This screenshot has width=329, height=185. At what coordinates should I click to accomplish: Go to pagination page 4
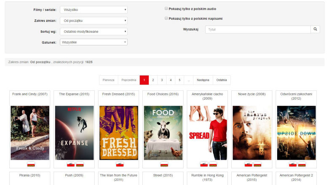click(x=171, y=80)
